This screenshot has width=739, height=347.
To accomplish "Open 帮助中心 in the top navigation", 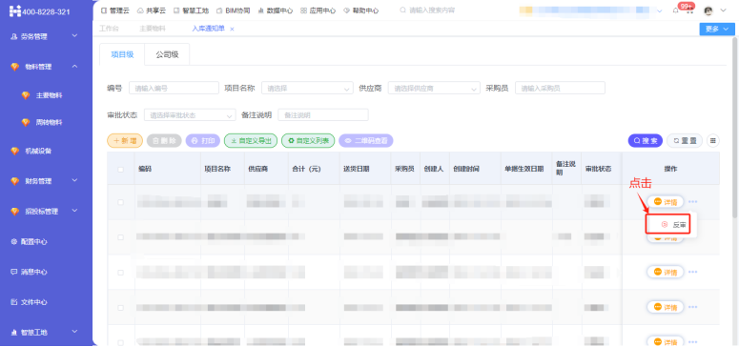I will pyautogui.click(x=361, y=10).
